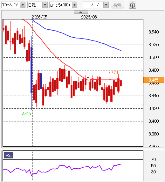Click the 3.400 price axis label

(x=154, y=121)
